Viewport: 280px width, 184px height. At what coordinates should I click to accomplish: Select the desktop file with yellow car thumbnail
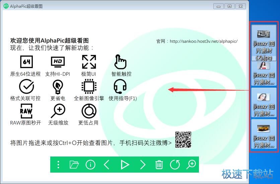(264, 134)
